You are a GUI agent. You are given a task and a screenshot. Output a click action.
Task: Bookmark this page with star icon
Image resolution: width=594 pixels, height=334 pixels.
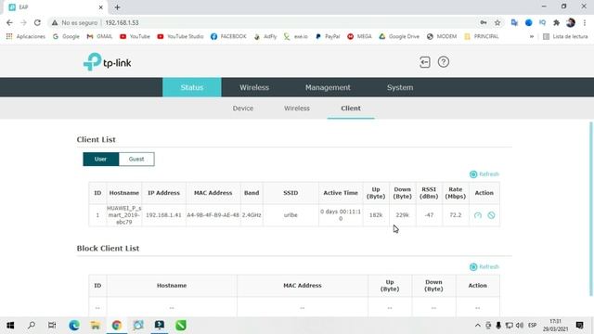[497, 22]
